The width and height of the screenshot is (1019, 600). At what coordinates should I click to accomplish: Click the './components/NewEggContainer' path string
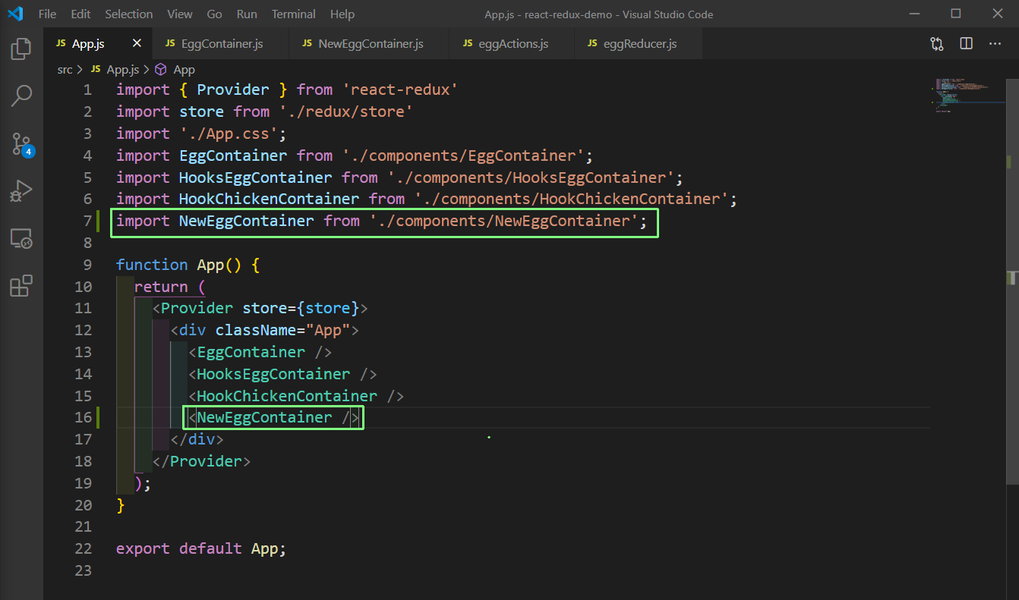[504, 221]
